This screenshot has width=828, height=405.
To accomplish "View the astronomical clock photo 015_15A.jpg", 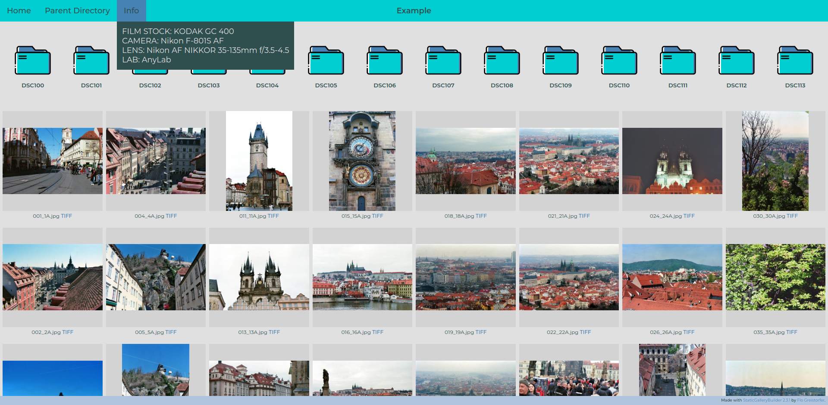I will click(362, 161).
